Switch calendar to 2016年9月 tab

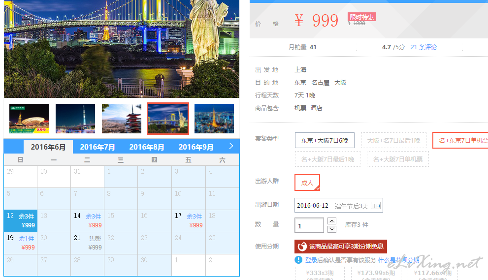pos(196,147)
